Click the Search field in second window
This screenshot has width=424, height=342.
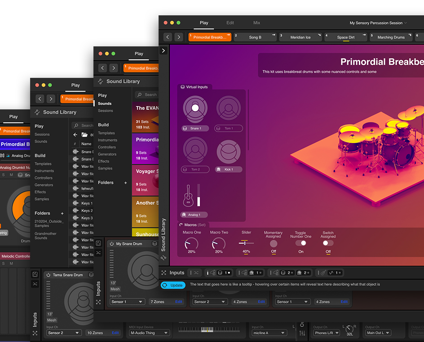coord(146,94)
